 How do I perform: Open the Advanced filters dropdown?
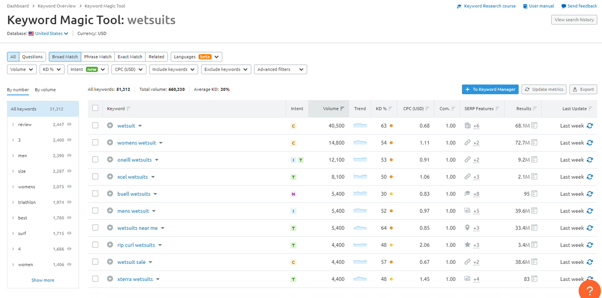click(280, 70)
